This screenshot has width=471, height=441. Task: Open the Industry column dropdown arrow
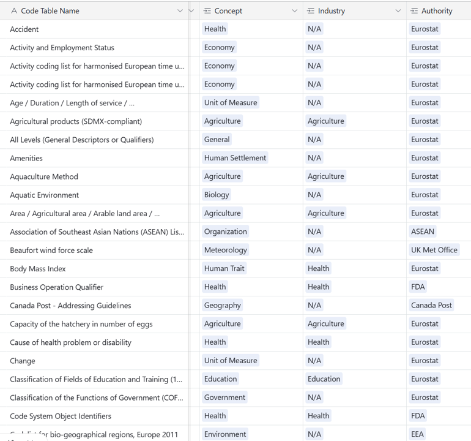tap(398, 11)
